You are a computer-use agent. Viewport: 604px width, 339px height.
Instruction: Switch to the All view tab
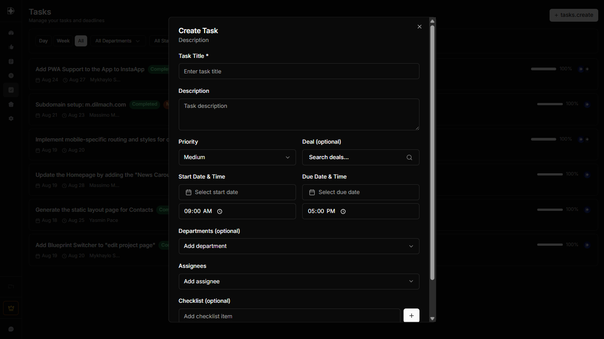click(x=81, y=41)
